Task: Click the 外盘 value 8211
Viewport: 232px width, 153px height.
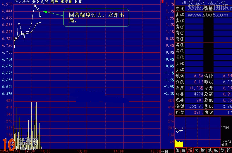Action: point(199,113)
